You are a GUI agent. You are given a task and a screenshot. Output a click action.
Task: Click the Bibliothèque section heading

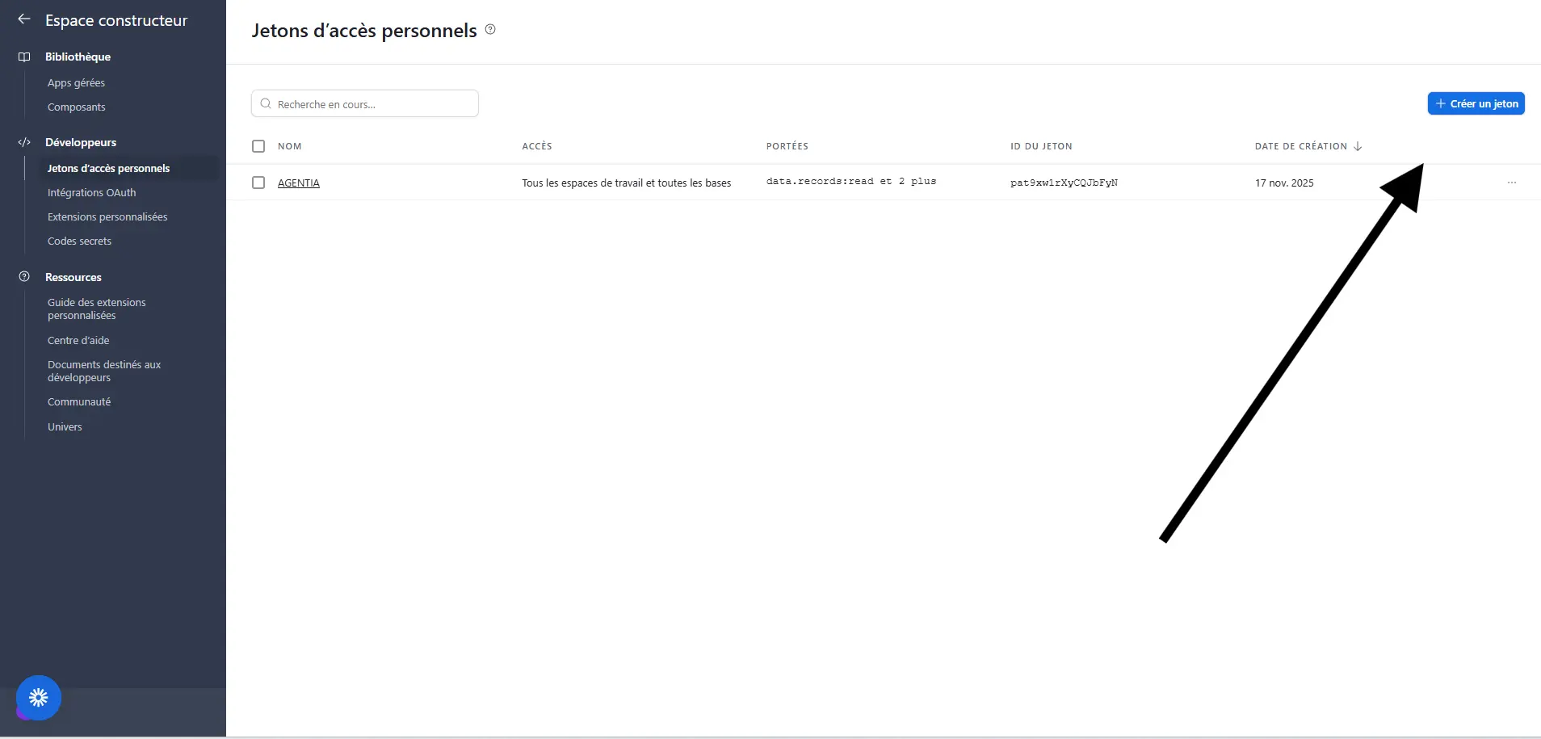coord(78,57)
